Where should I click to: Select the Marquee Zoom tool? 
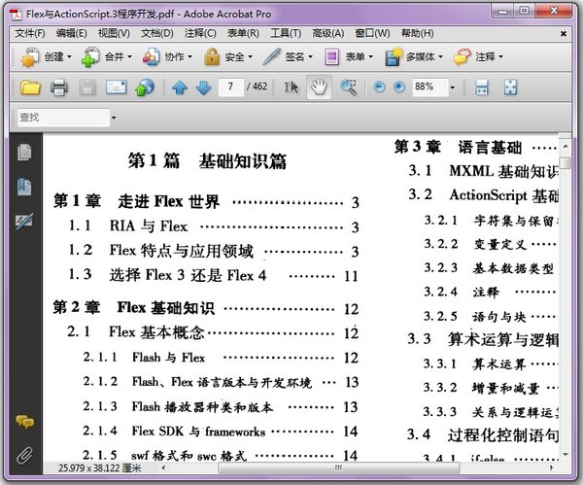[348, 87]
